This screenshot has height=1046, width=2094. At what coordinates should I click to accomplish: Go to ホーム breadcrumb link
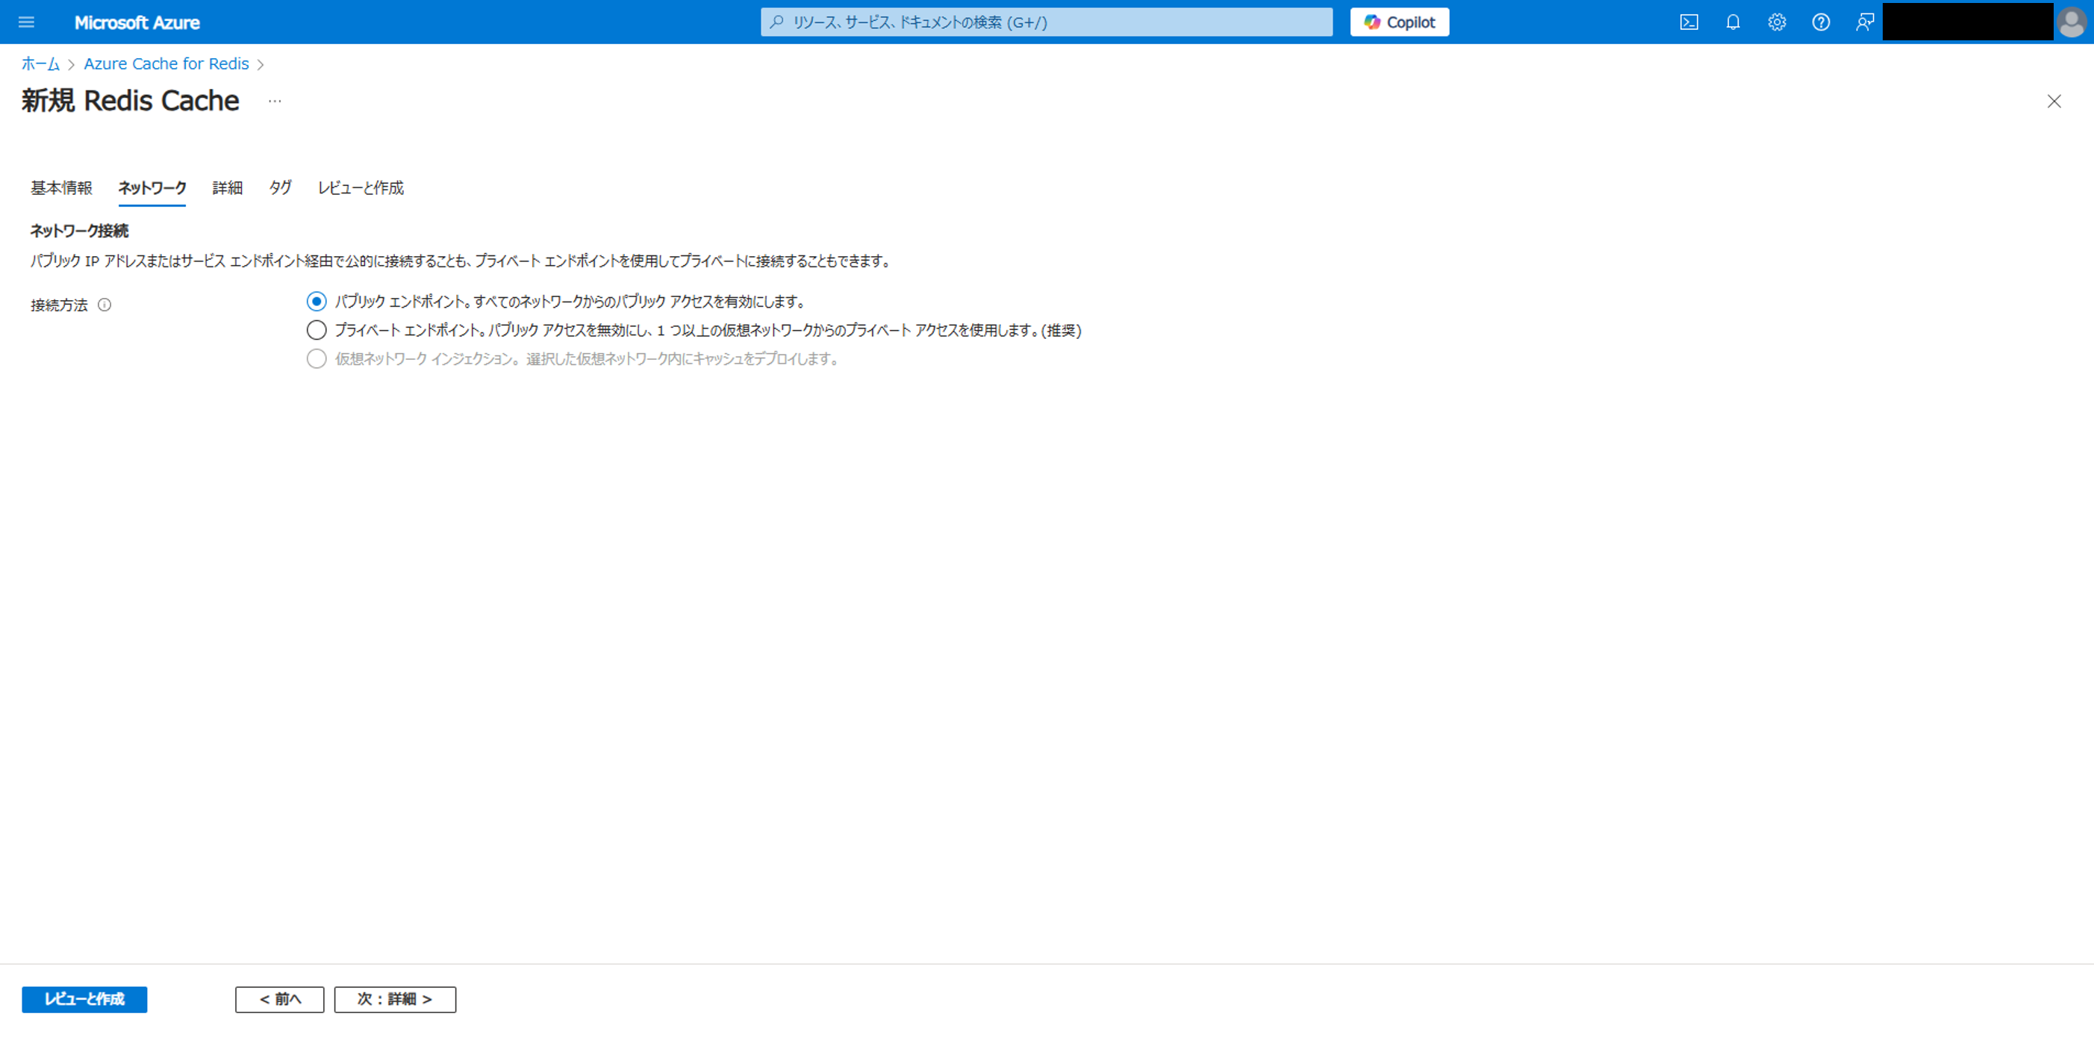coord(40,63)
